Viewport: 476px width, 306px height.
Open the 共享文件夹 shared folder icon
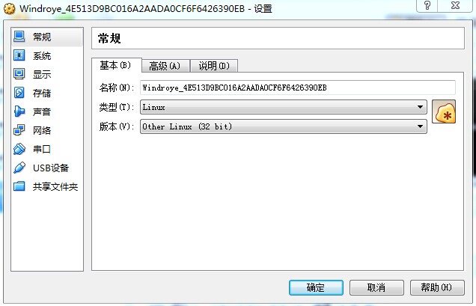[x=19, y=186]
